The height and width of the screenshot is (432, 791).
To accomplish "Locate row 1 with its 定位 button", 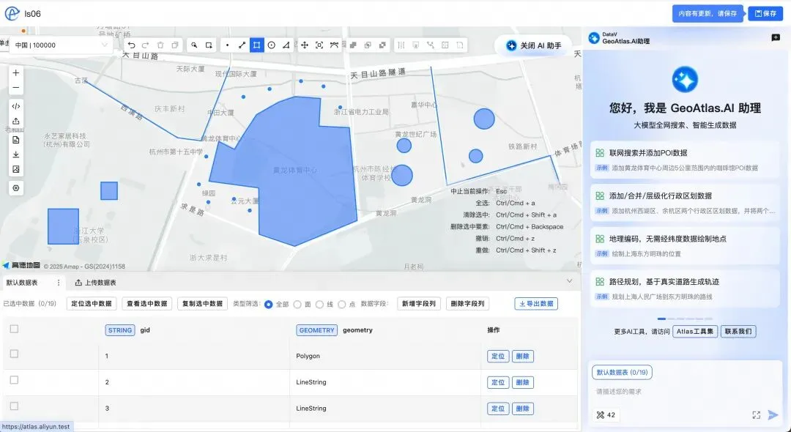I will coord(498,357).
